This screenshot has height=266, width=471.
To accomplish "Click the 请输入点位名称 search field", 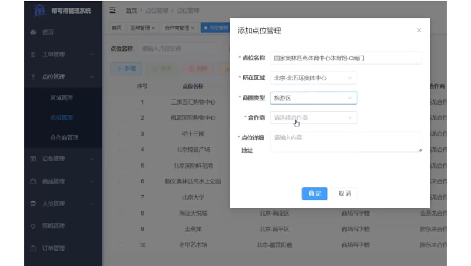I will click(x=177, y=49).
